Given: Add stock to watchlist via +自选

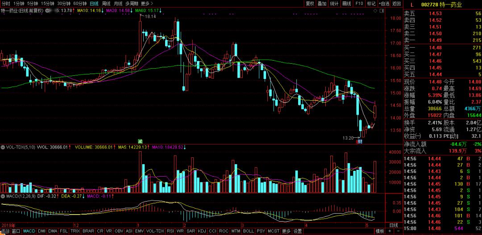Looking at the screenshot, I should [384, 4].
